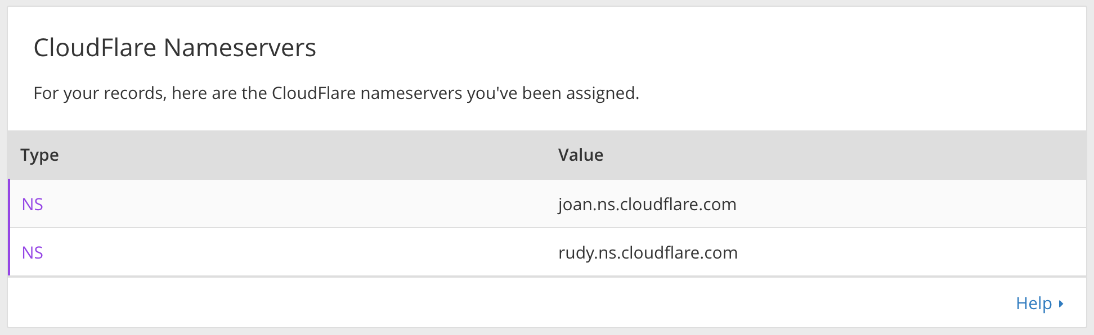Open the Help link
Viewport: 1094px width, 335px height.
(x=1039, y=304)
